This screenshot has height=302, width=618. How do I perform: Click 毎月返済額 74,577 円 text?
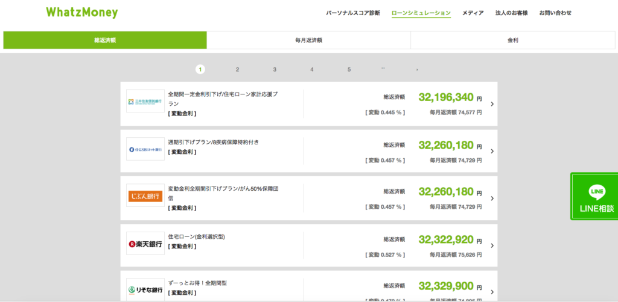[x=456, y=112]
